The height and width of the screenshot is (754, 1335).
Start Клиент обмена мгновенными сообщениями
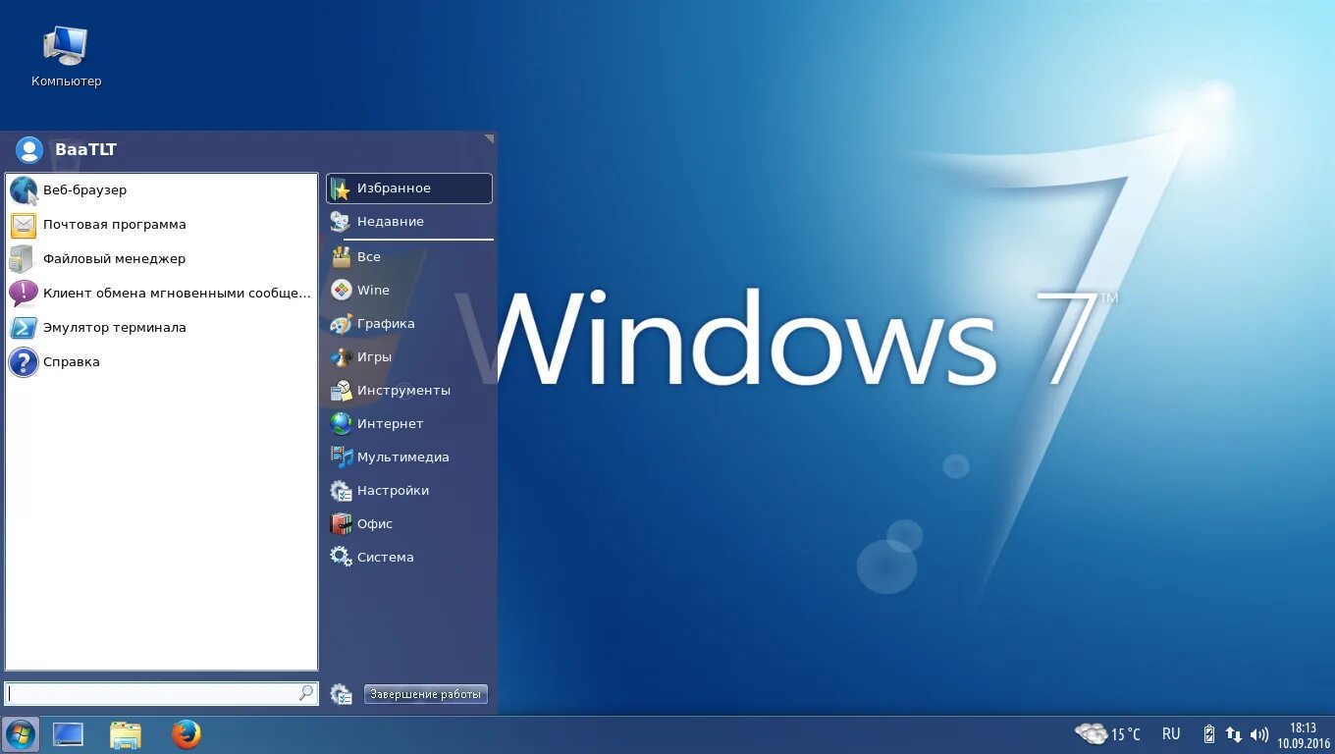161,294
